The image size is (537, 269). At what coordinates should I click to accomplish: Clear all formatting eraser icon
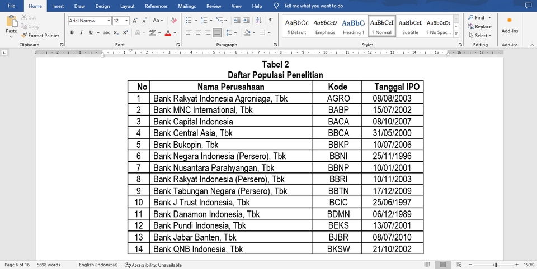pyautogui.click(x=174, y=21)
